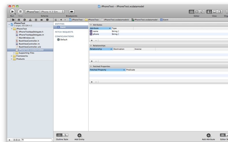The height and width of the screenshot is (142, 228).
Task: Expand the Supporting Files folder
Action: point(14,53)
